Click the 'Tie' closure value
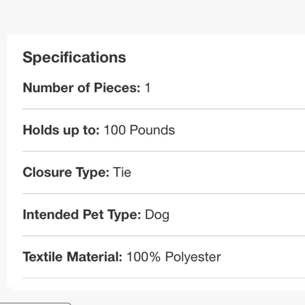Screen dimensions: 305x305 tap(122, 172)
